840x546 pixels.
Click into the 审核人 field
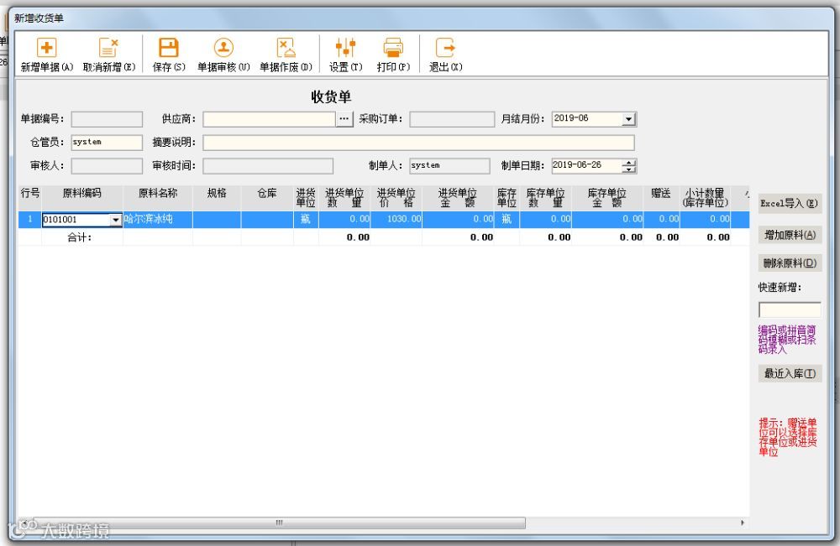coord(108,166)
